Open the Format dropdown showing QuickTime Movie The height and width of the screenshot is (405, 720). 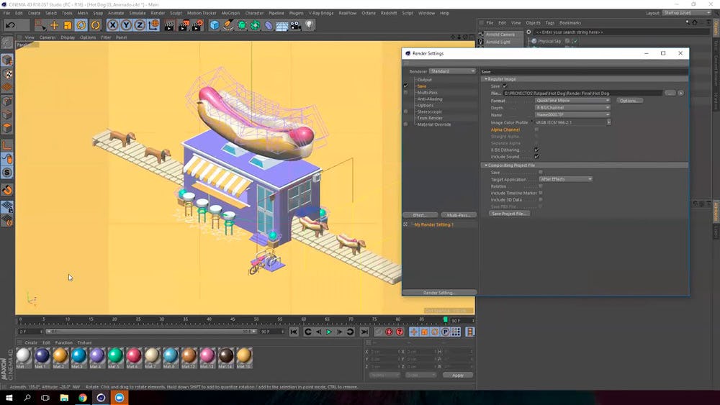[x=572, y=101]
